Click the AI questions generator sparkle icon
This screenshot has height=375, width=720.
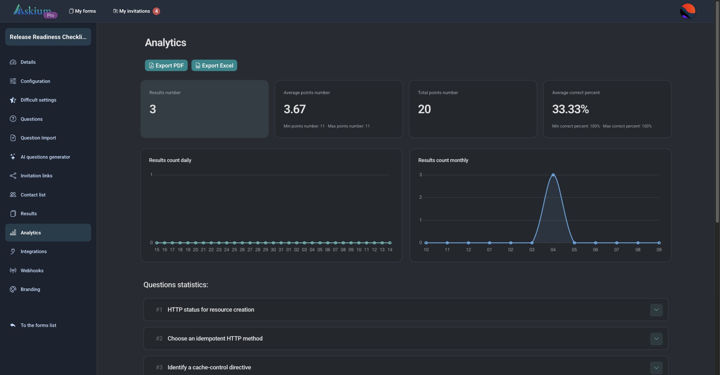13,157
